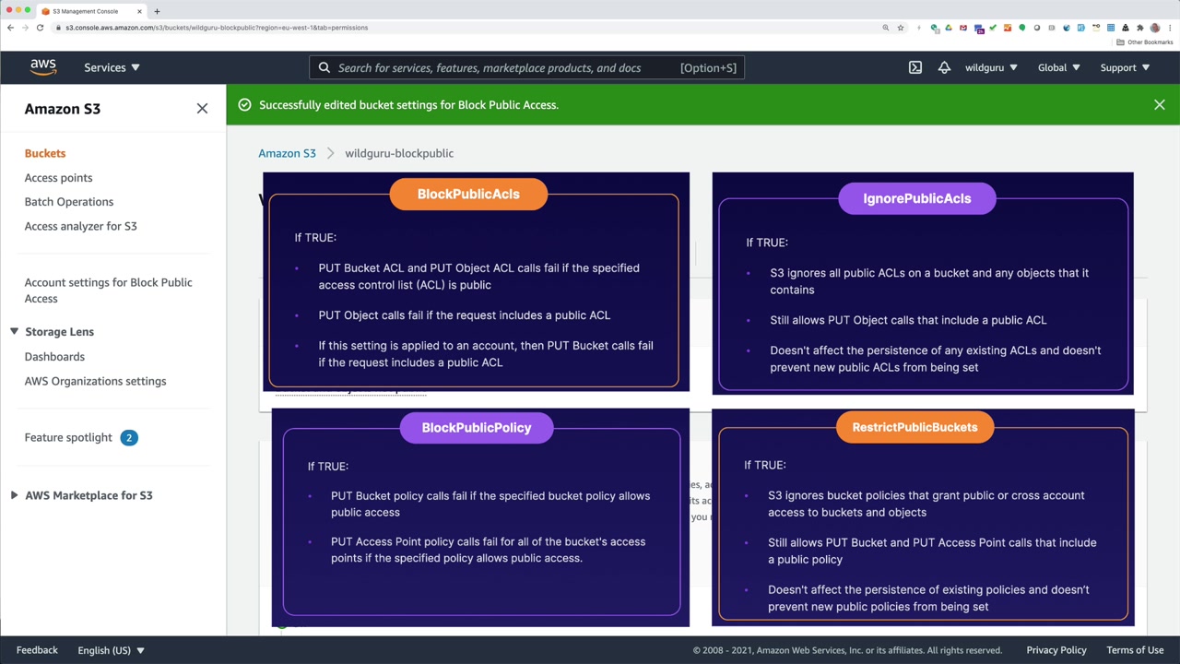The image size is (1180, 664).
Task: Open Storage Lens Dashboards
Action: pos(54,356)
